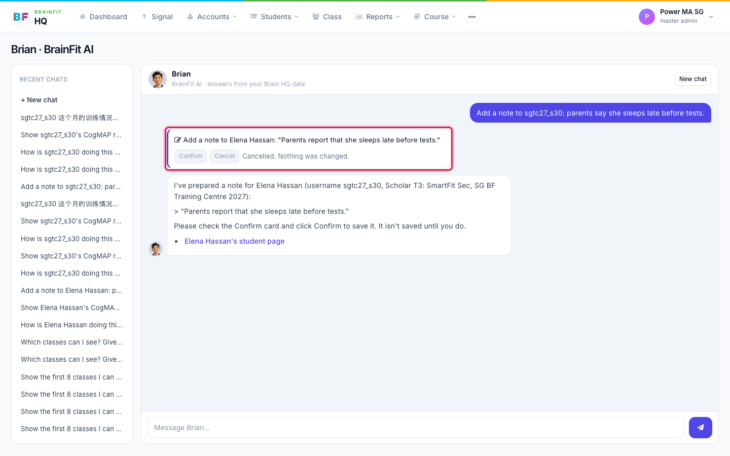Image resolution: width=730 pixels, height=456 pixels.
Task: Click the user message bubble about sgtc27_s30
Action: coord(591,113)
